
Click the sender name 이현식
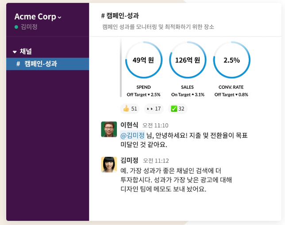(x=129, y=125)
